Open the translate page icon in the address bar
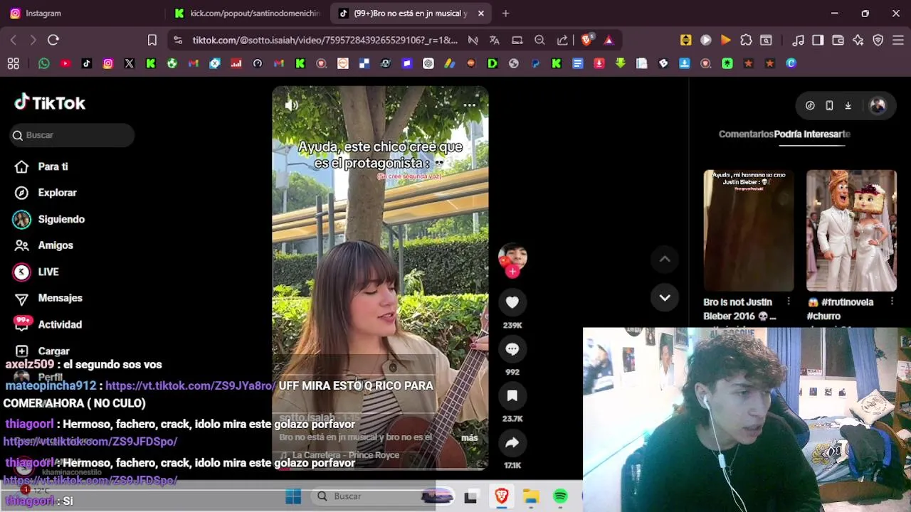 coord(495,40)
